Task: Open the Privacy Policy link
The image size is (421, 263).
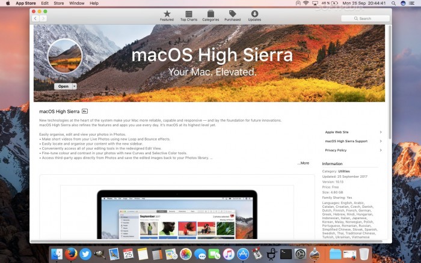Action: [336, 150]
